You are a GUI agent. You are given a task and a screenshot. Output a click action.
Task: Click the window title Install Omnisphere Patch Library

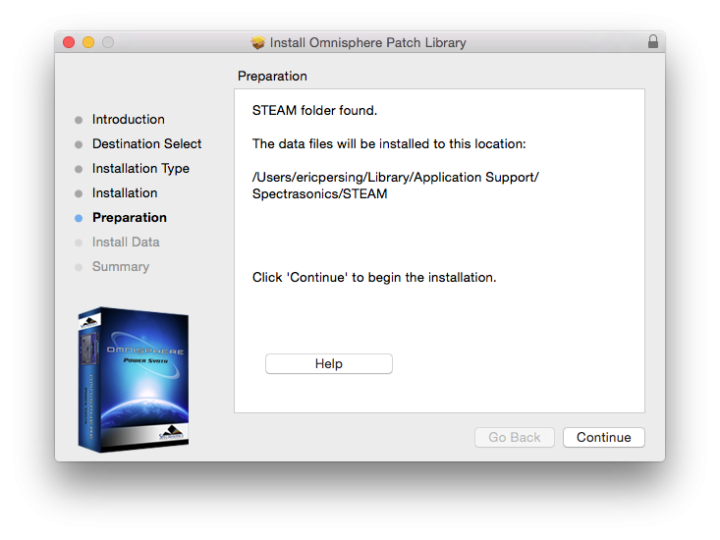point(367,42)
